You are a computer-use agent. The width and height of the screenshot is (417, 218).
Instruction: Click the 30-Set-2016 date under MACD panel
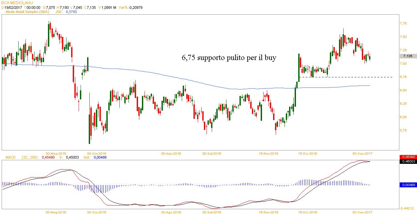coord(212,212)
